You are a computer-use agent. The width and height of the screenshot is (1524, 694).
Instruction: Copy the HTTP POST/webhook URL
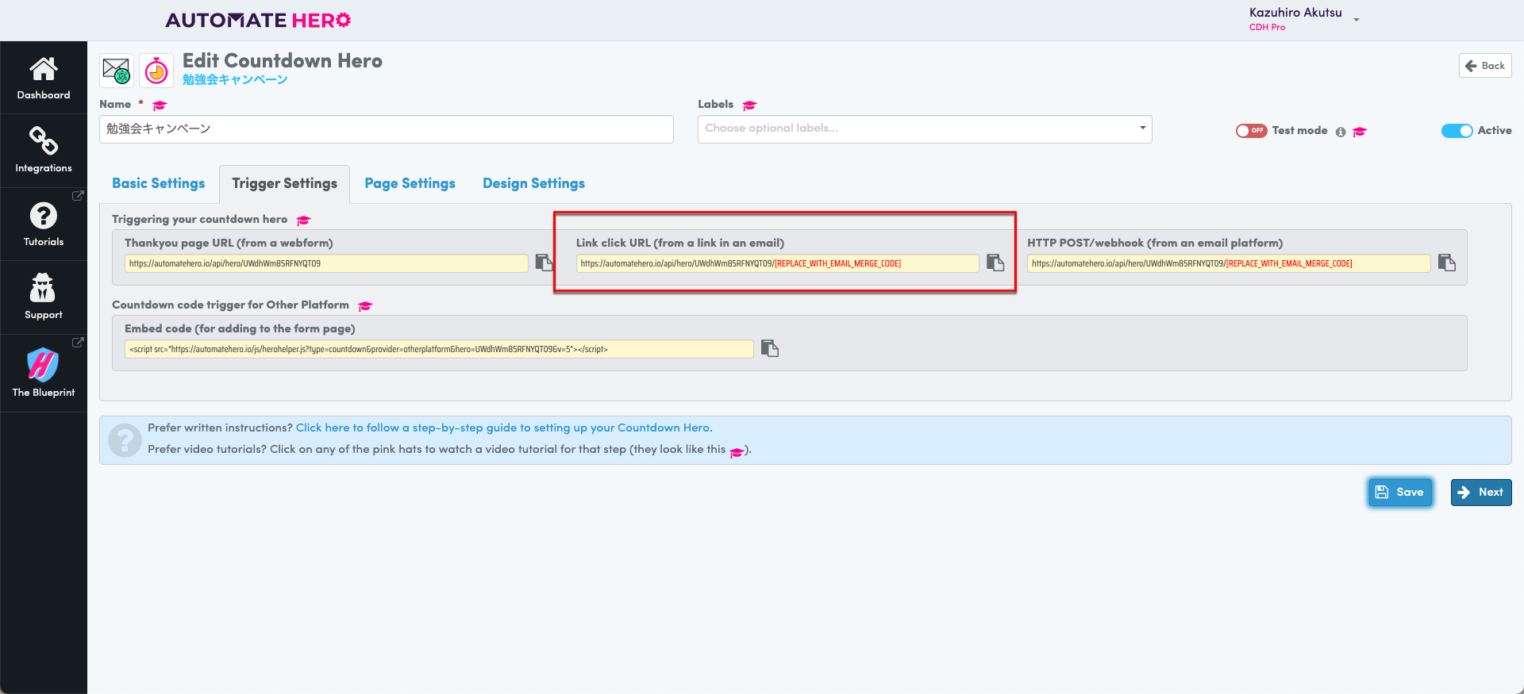tap(1447, 263)
